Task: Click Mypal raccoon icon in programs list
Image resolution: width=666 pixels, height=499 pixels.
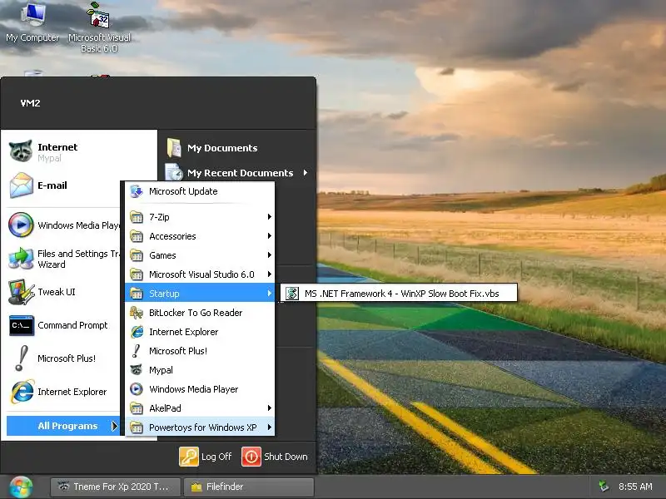Action: tap(137, 370)
